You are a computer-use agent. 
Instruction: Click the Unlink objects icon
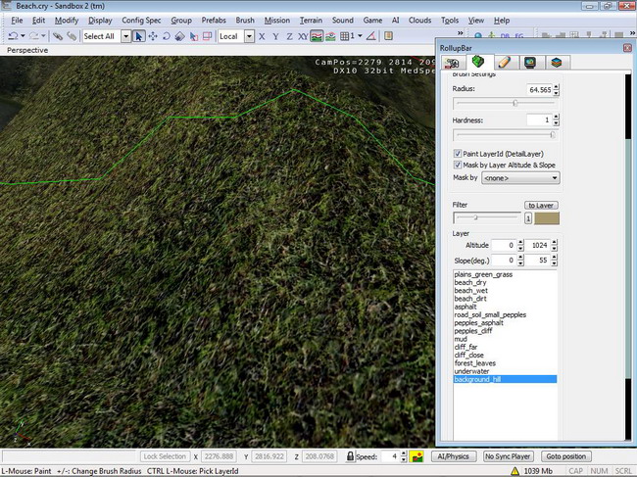pyautogui.click(x=72, y=36)
